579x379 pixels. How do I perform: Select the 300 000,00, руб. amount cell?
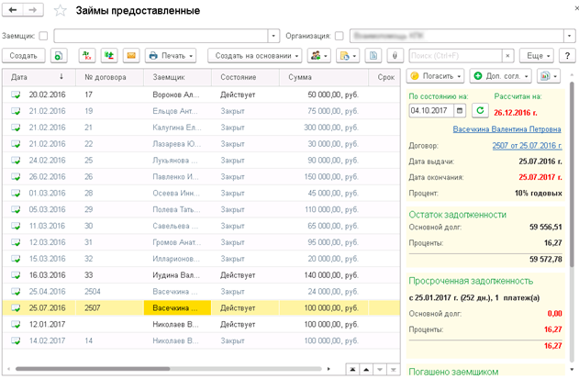click(324, 128)
